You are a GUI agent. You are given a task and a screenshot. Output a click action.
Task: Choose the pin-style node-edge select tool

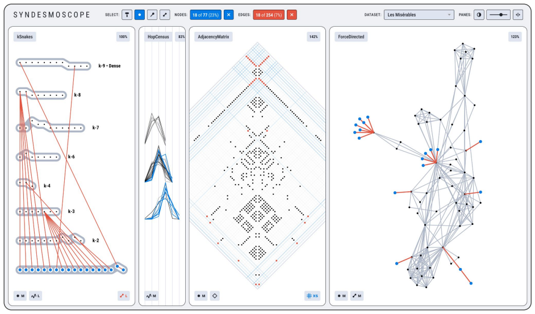click(152, 15)
